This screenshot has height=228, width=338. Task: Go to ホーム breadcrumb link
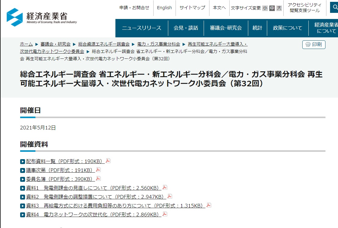tap(26, 44)
